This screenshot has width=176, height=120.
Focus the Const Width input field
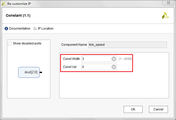pos(96,59)
